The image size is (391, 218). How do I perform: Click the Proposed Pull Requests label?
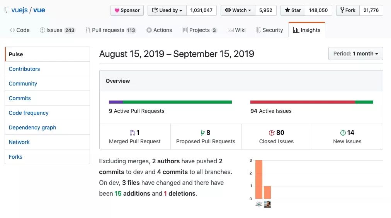click(x=206, y=141)
